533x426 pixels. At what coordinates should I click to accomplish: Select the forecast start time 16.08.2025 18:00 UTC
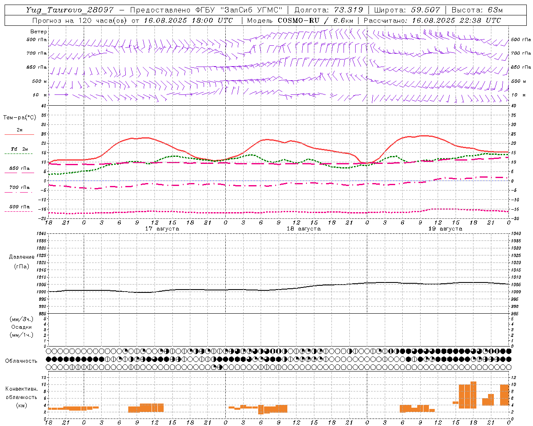pyautogui.click(x=189, y=20)
